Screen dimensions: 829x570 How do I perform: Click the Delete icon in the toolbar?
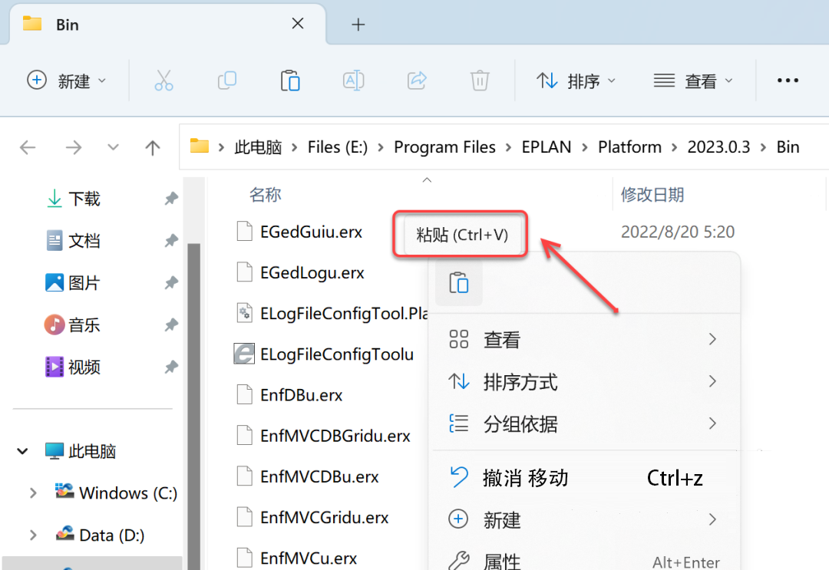click(479, 80)
